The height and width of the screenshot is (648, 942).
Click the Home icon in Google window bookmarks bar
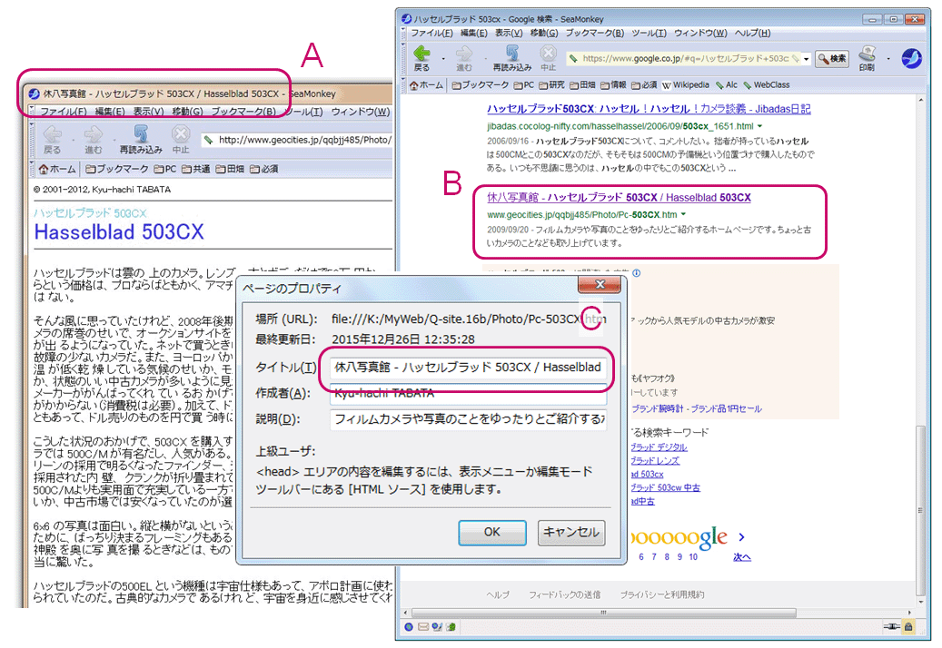tap(414, 85)
